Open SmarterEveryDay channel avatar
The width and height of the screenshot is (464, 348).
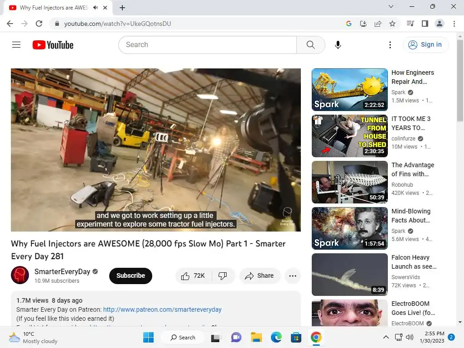coord(20,275)
